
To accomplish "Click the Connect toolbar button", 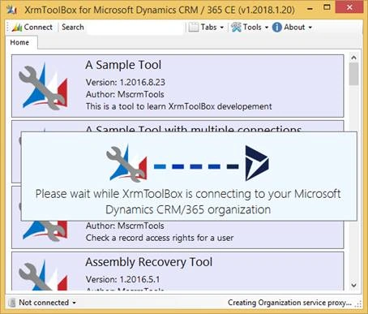I will tap(32, 28).
